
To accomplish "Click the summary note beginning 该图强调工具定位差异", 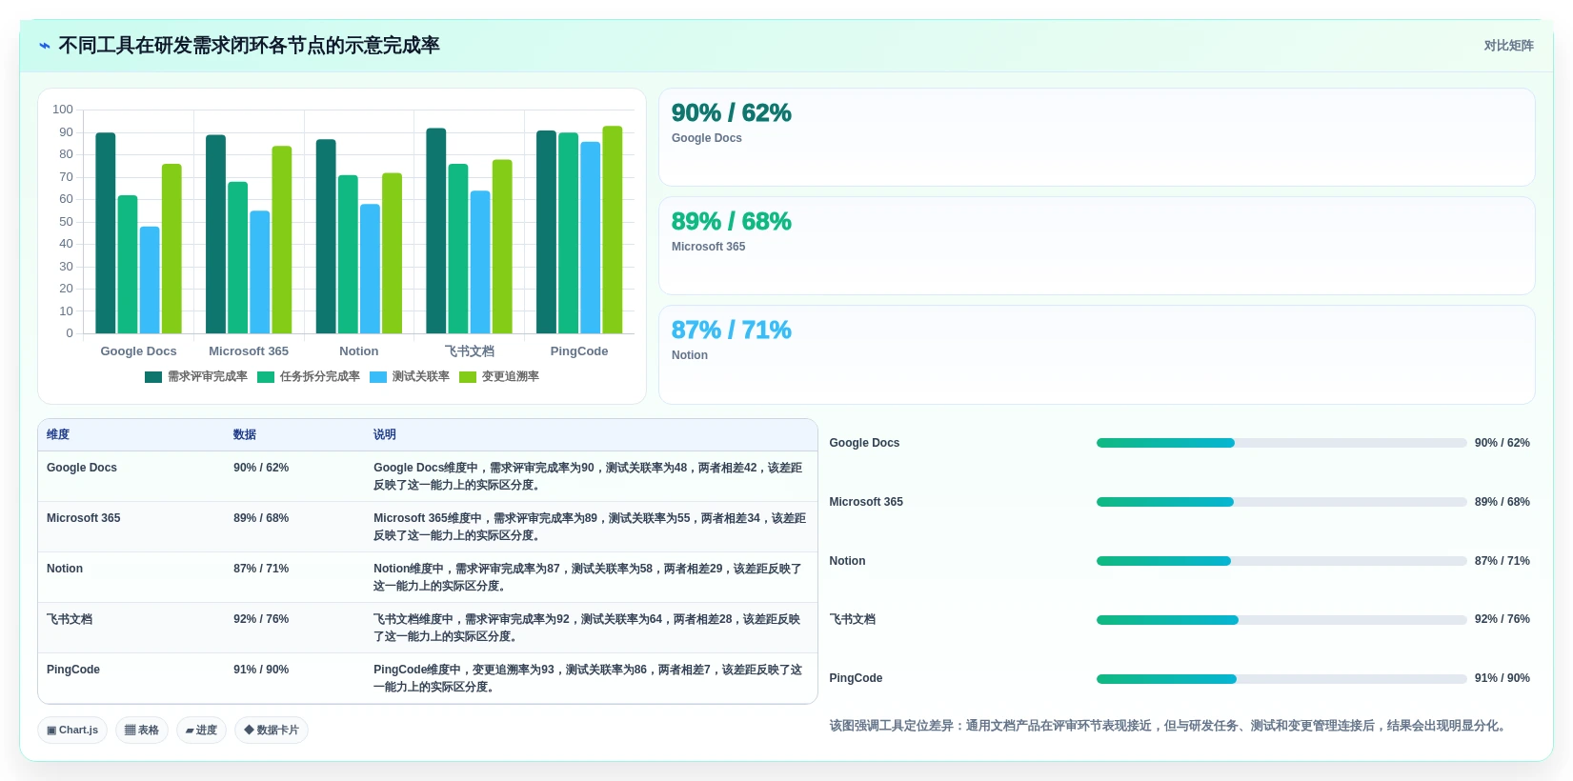I will tap(1170, 726).
